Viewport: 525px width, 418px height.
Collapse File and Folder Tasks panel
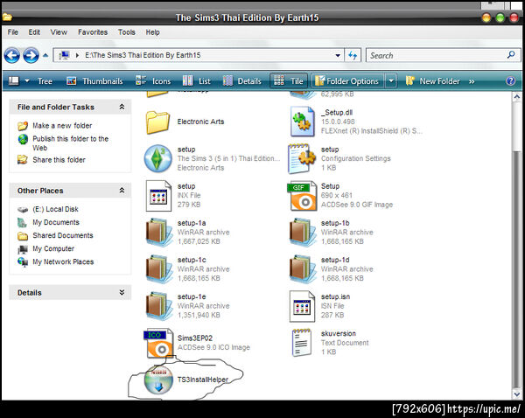click(122, 107)
